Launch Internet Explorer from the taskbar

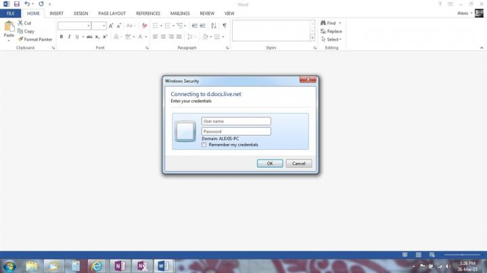pyautogui.click(x=98, y=266)
